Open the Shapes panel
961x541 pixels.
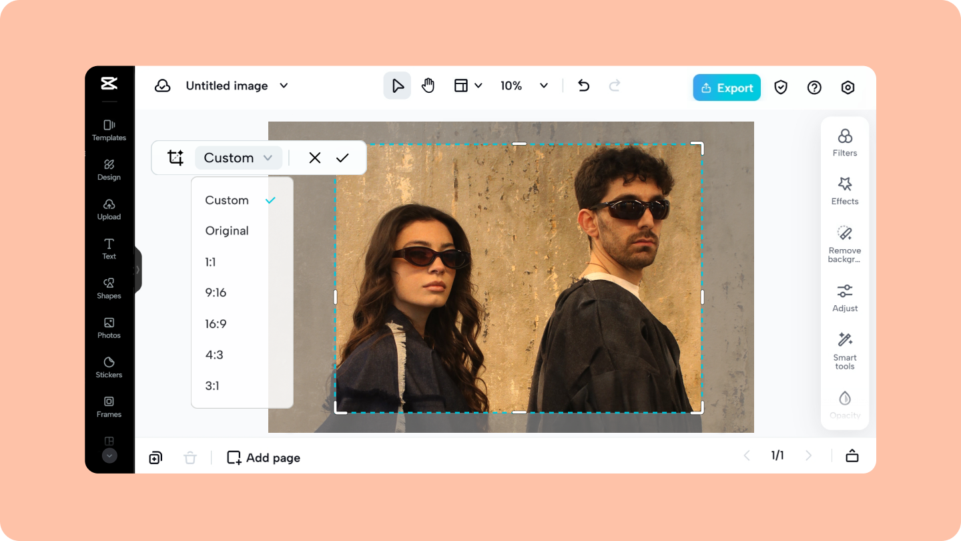click(109, 289)
